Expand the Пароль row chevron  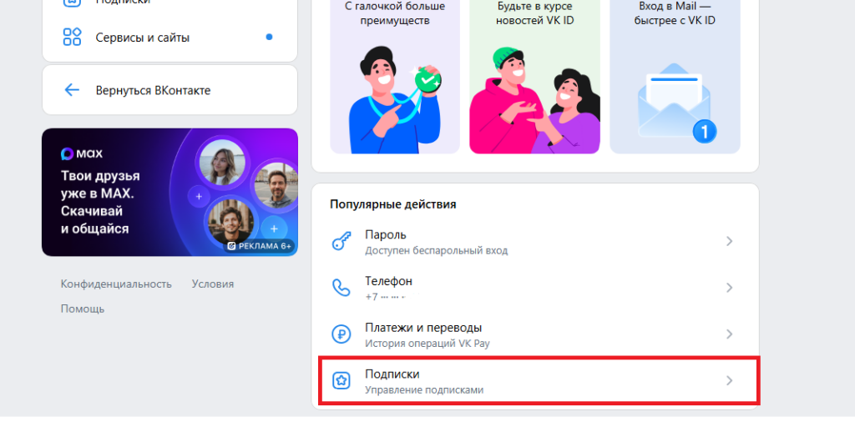tap(729, 242)
